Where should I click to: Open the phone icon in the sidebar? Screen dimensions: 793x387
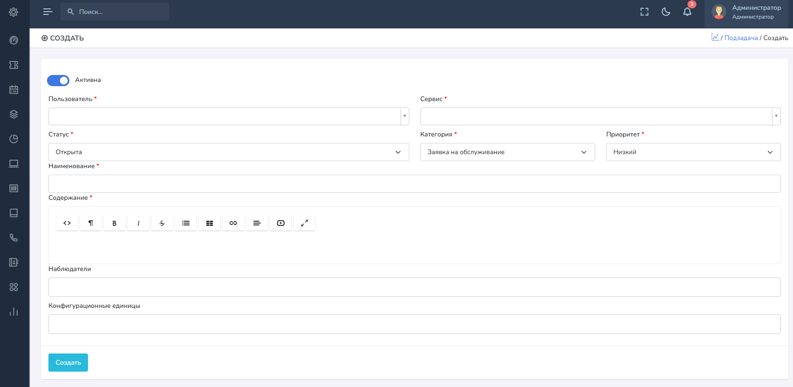point(14,238)
